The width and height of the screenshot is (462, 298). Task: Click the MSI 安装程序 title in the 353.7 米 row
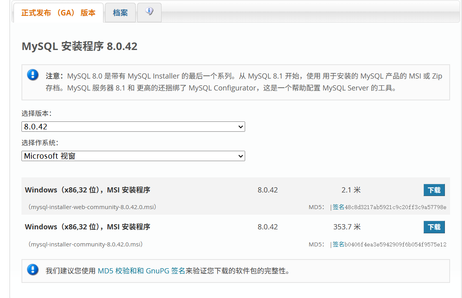88,227
